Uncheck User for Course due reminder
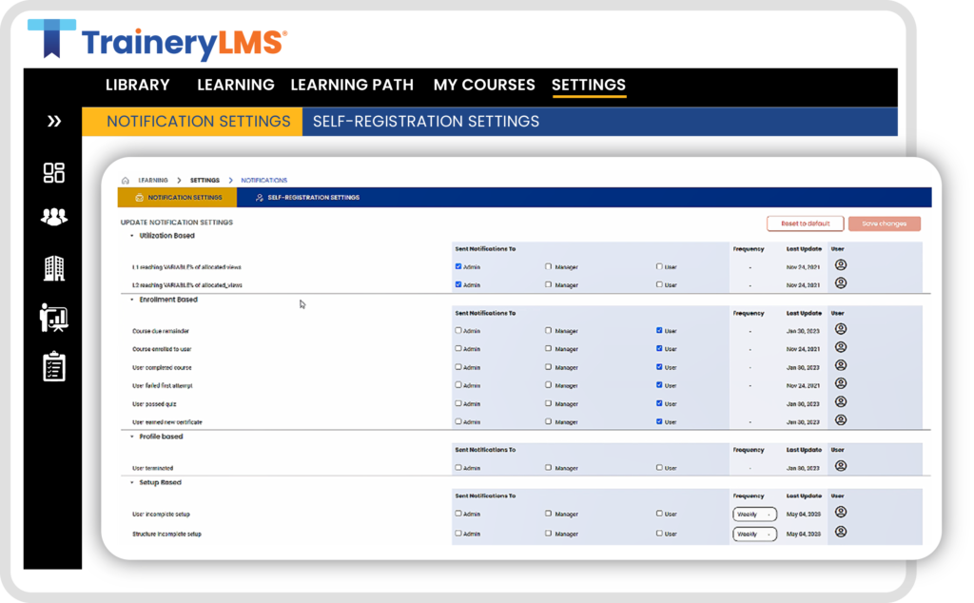 tap(659, 330)
